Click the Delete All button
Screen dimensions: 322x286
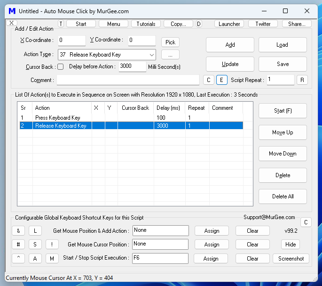tap(283, 196)
